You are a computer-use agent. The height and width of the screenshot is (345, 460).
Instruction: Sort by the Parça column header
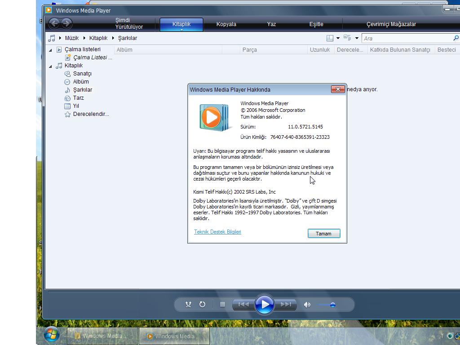pyautogui.click(x=274, y=50)
